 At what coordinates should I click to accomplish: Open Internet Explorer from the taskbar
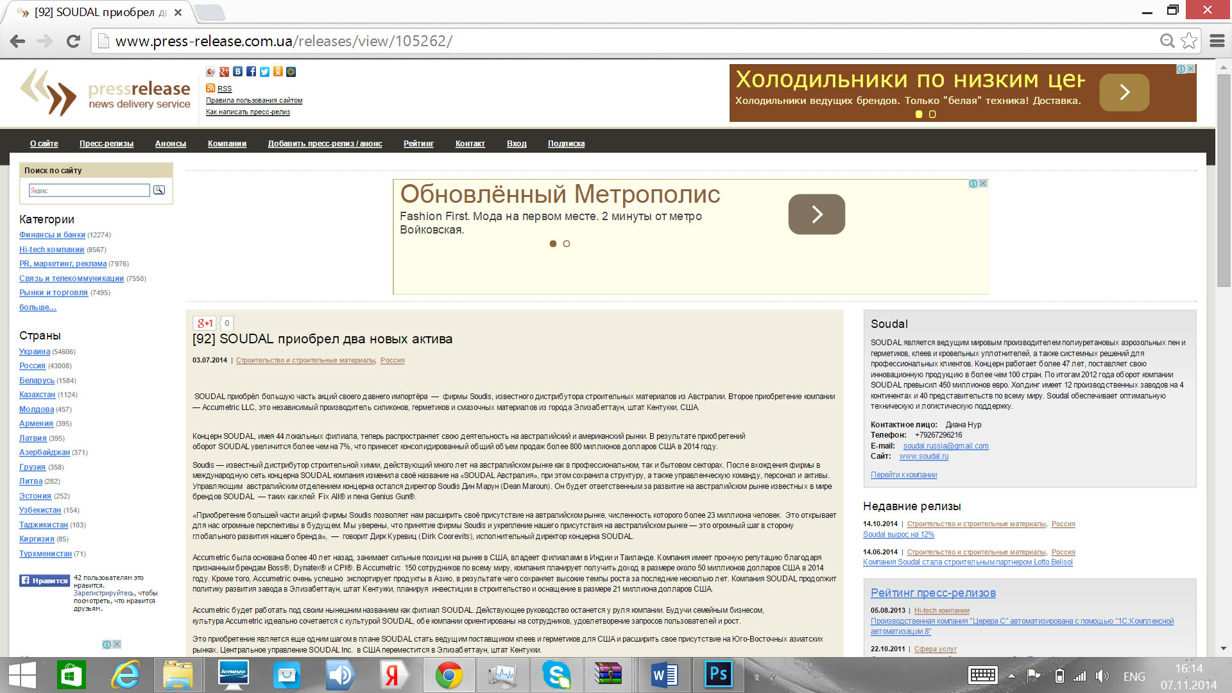[x=125, y=675]
